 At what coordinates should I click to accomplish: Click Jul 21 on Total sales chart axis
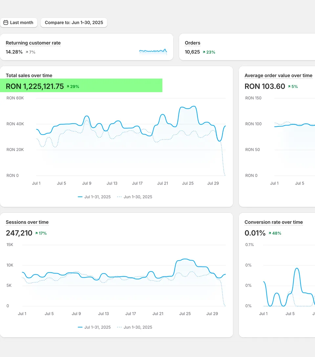[x=163, y=183]
